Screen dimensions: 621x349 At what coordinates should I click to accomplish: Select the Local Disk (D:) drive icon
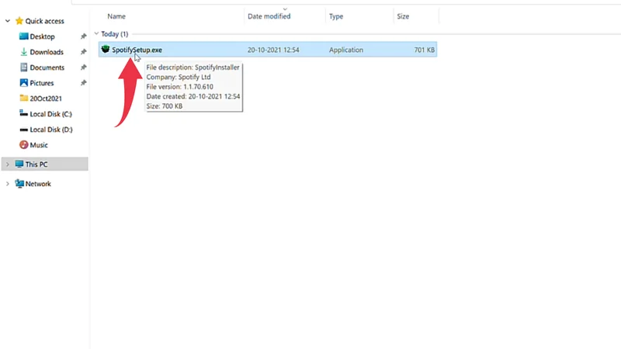tap(23, 130)
